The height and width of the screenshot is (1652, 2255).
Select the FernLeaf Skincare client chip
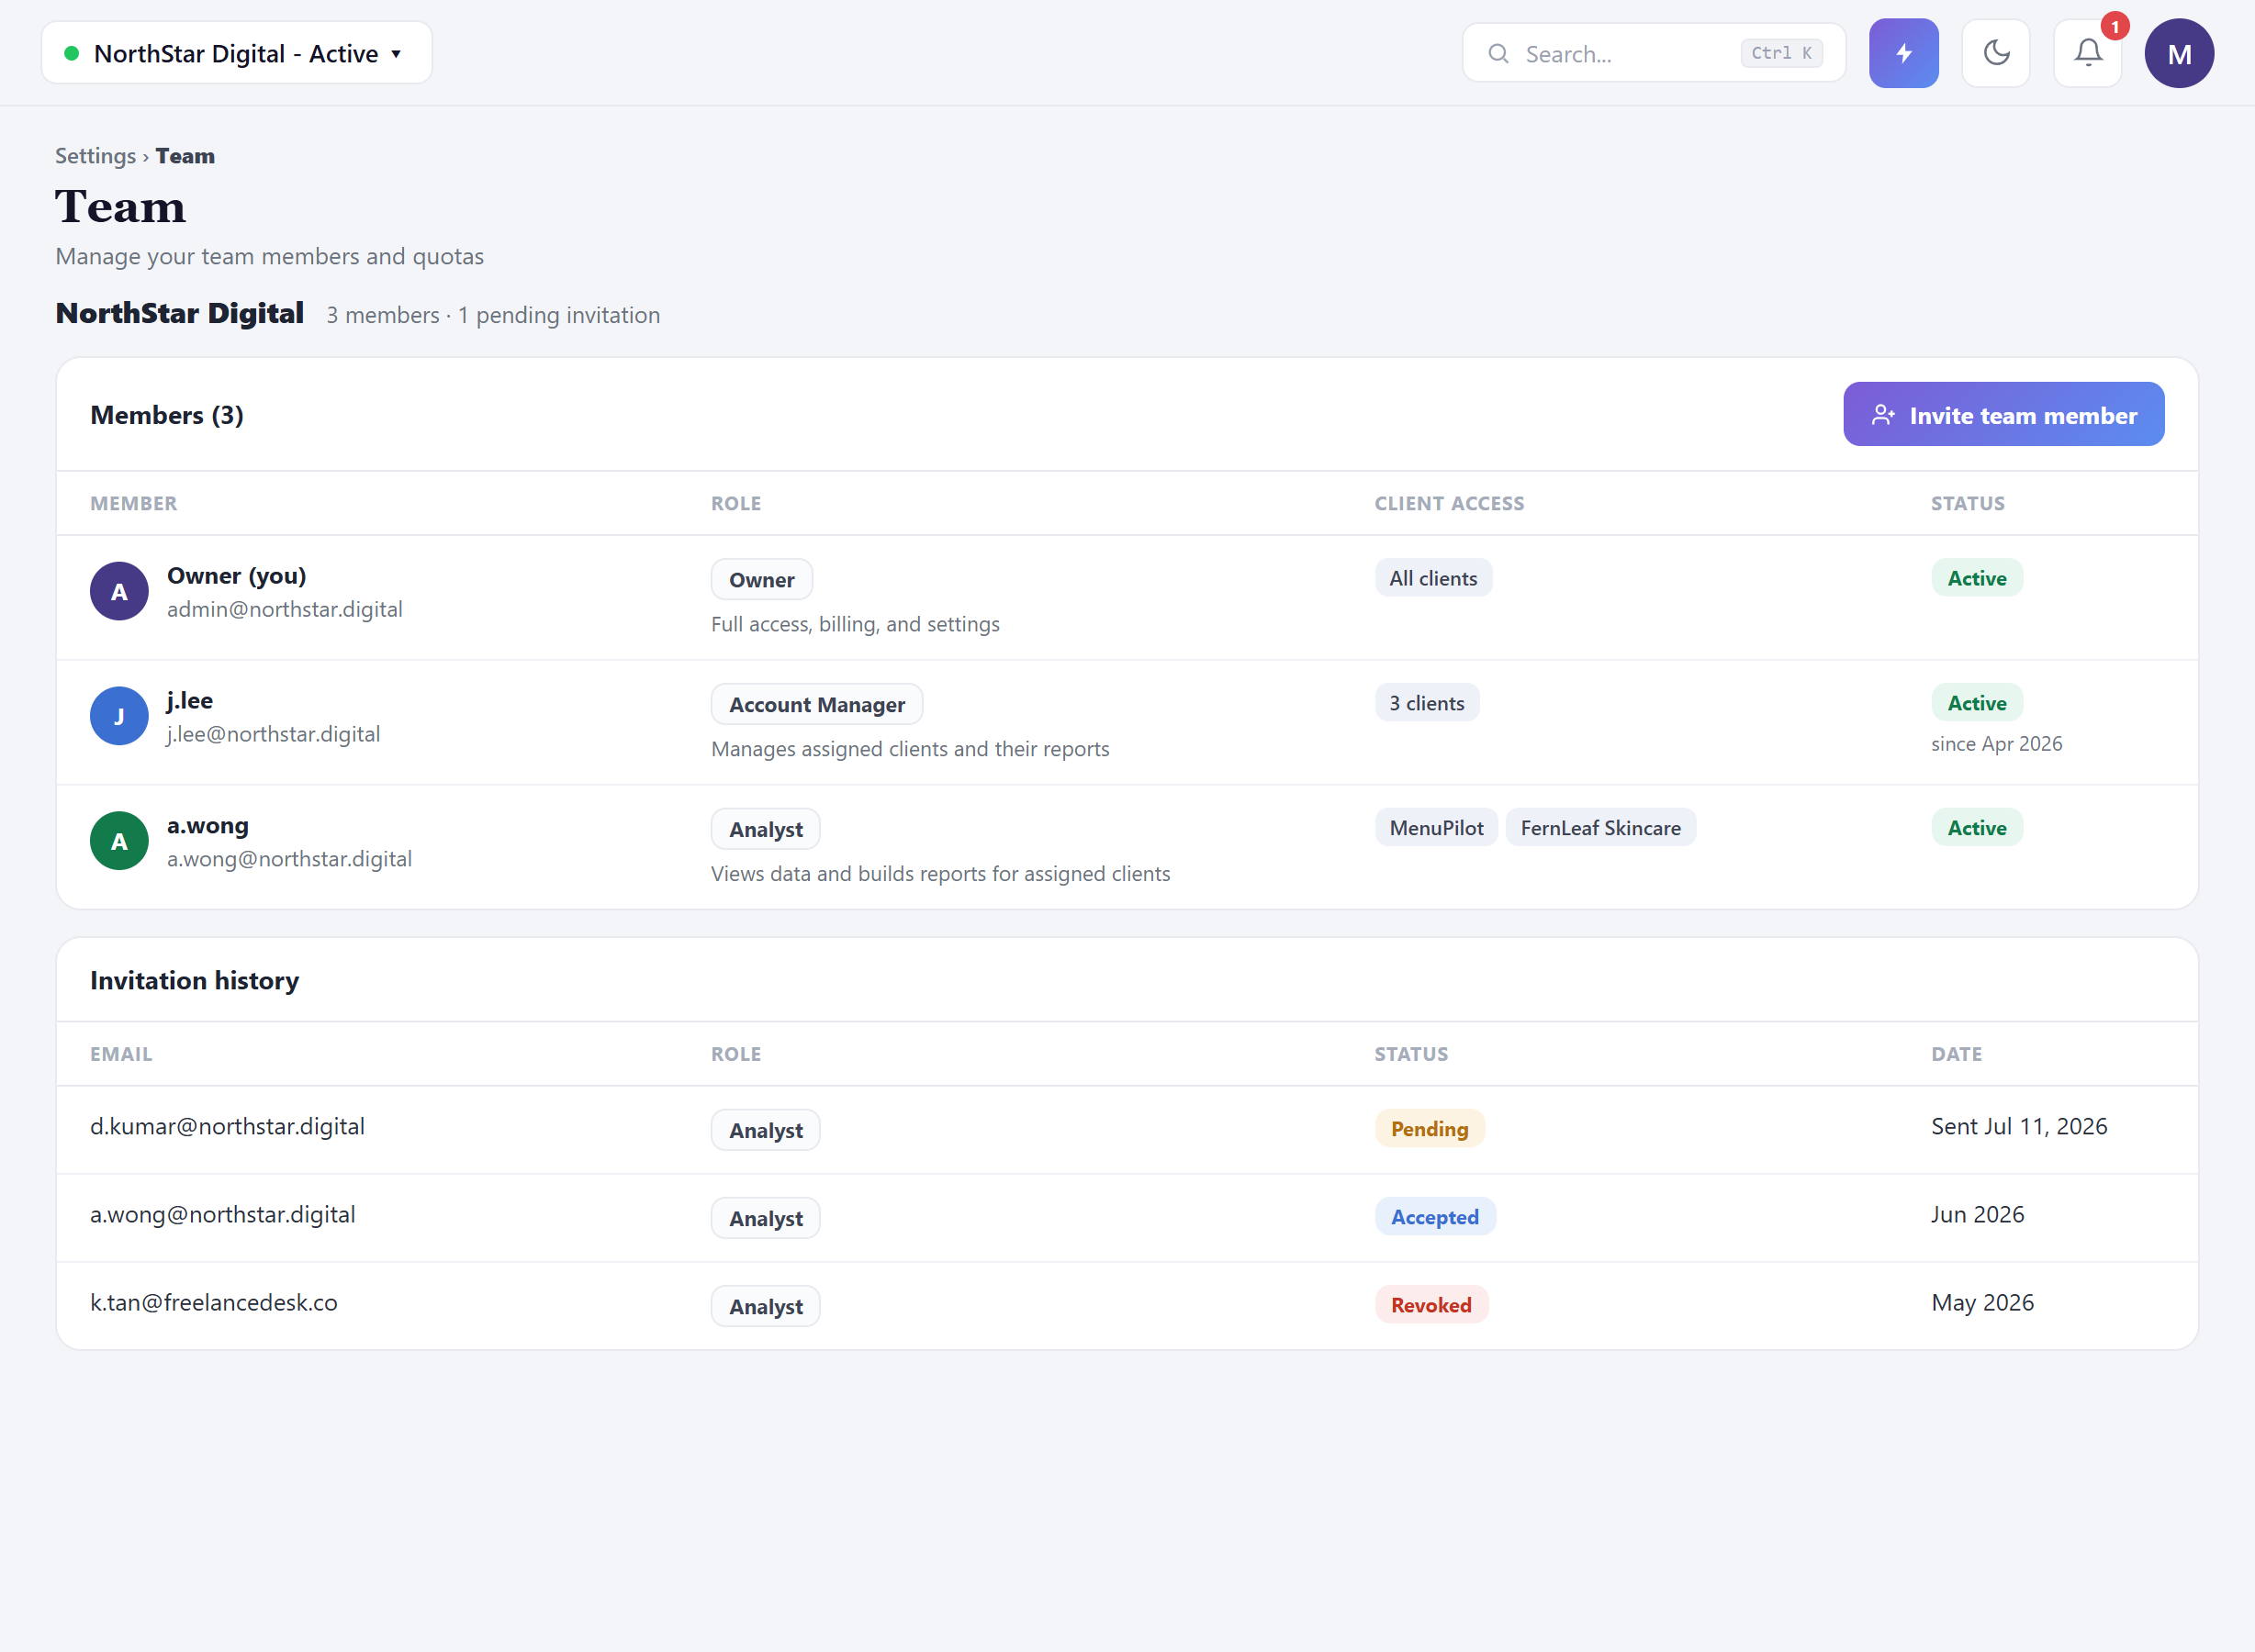coord(1599,828)
